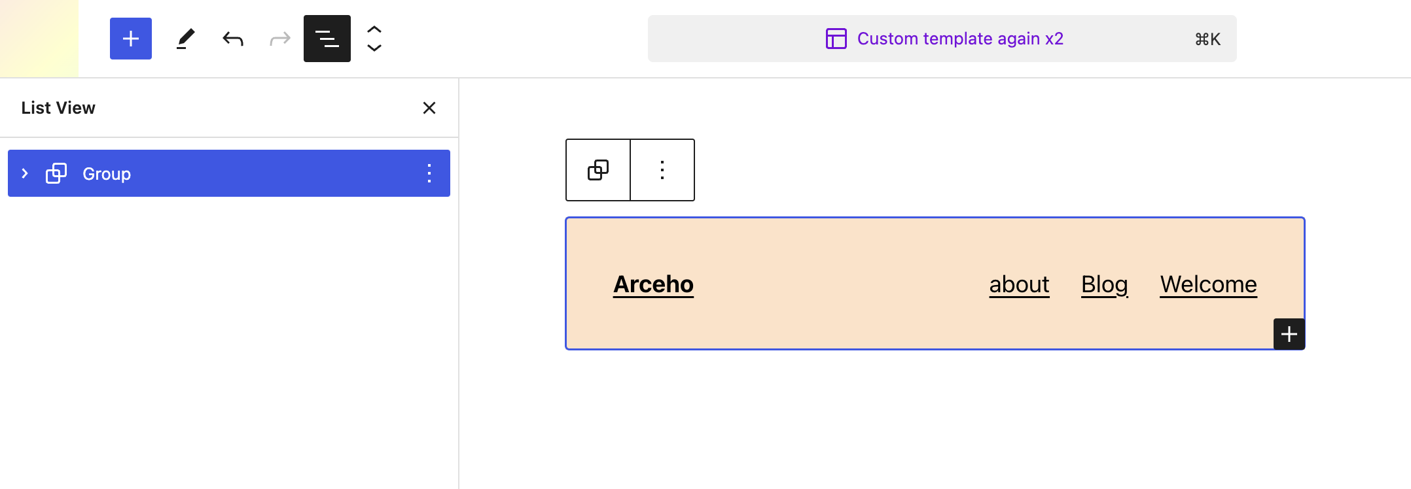Expand the Group item in List View
This screenshot has width=1411, height=489.
click(x=25, y=173)
